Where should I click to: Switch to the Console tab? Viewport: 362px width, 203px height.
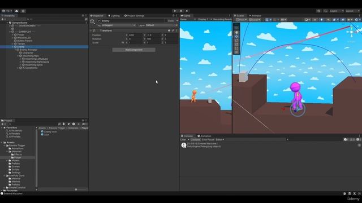(187, 136)
